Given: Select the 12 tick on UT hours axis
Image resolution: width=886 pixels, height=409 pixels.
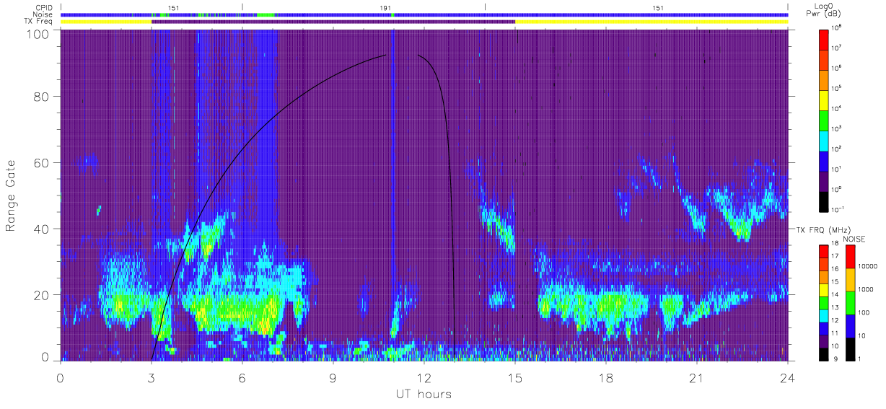Looking at the screenshot, I should [x=424, y=377].
